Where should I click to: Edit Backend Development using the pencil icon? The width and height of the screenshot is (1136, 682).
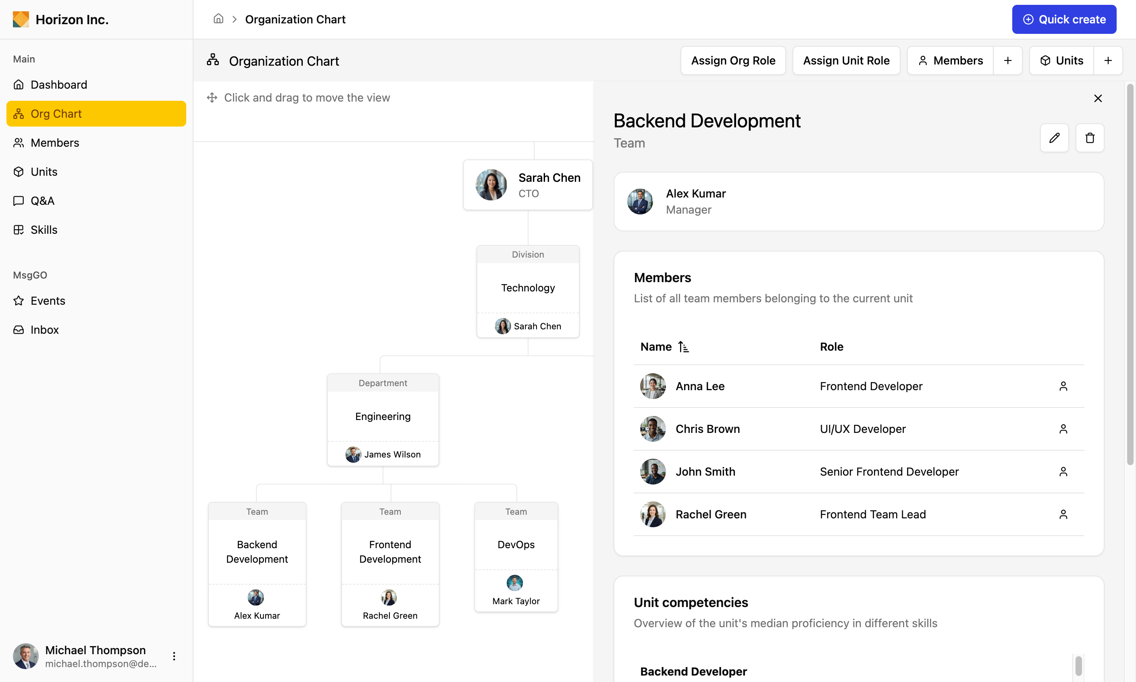pos(1055,138)
